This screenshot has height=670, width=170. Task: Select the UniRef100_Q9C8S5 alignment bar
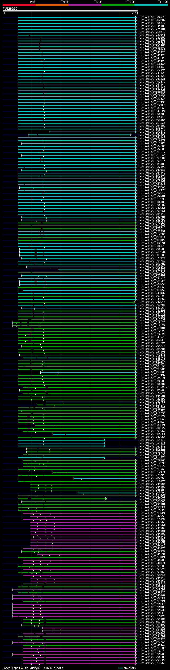click(x=92, y=132)
